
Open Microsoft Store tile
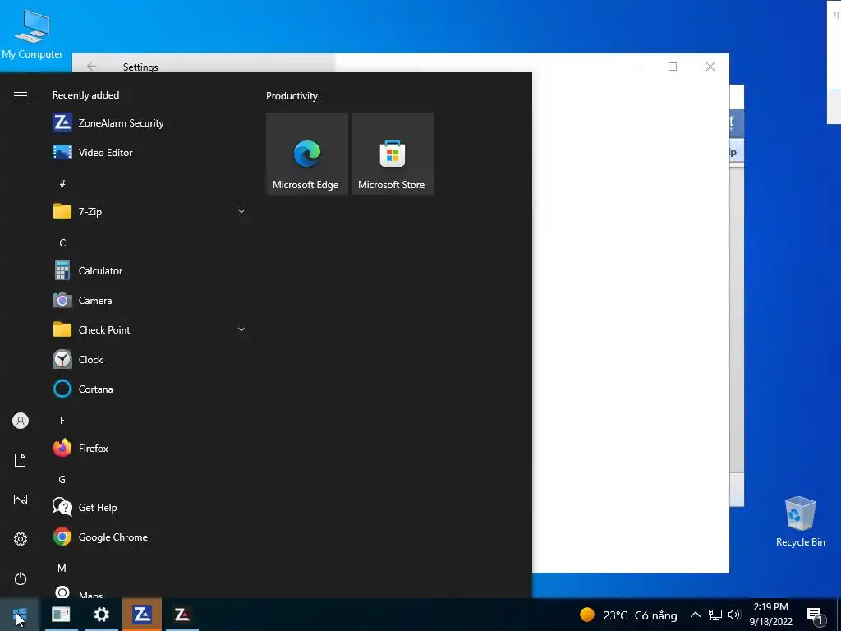point(392,154)
